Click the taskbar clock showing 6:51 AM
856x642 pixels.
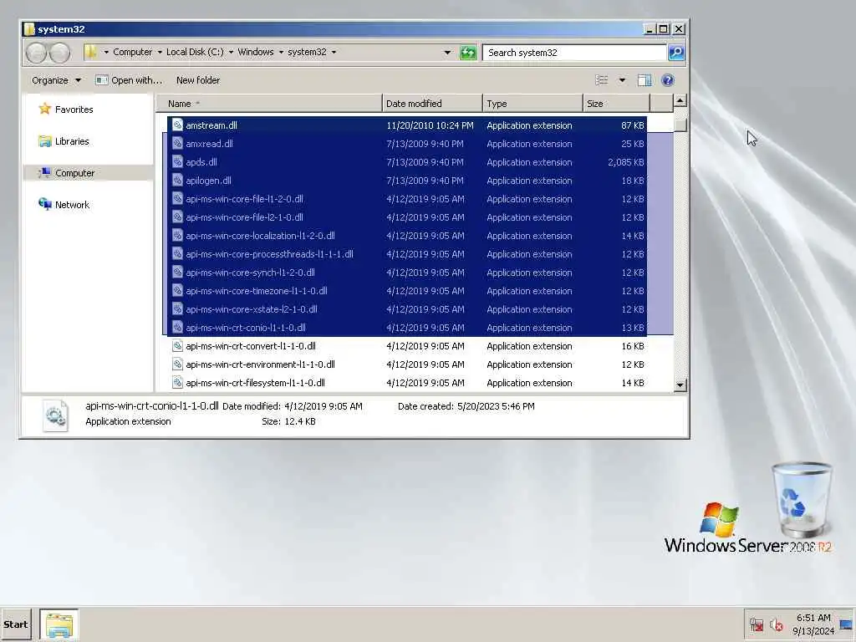tap(813, 618)
